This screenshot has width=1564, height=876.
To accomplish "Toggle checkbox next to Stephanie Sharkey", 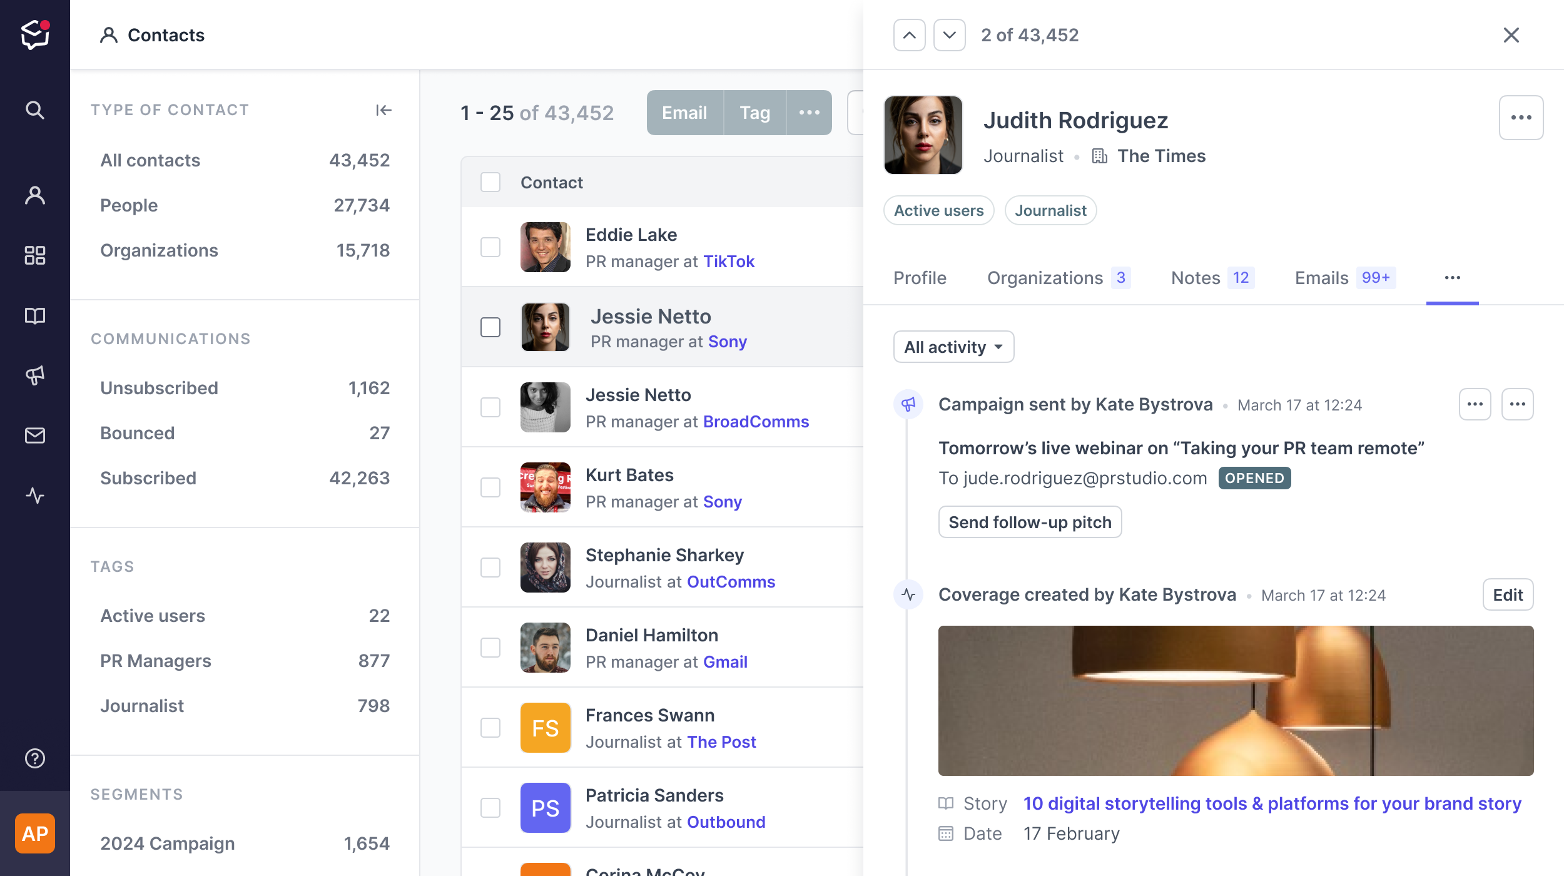I will (x=490, y=566).
